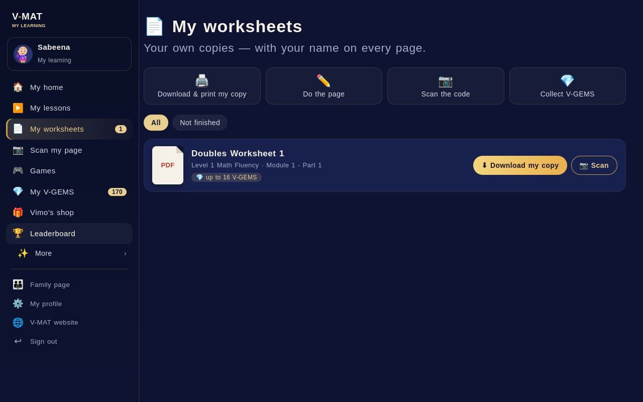Click the gem icon beside My V-GEMS
The height and width of the screenshot is (402, 643).
pos(18,191)
